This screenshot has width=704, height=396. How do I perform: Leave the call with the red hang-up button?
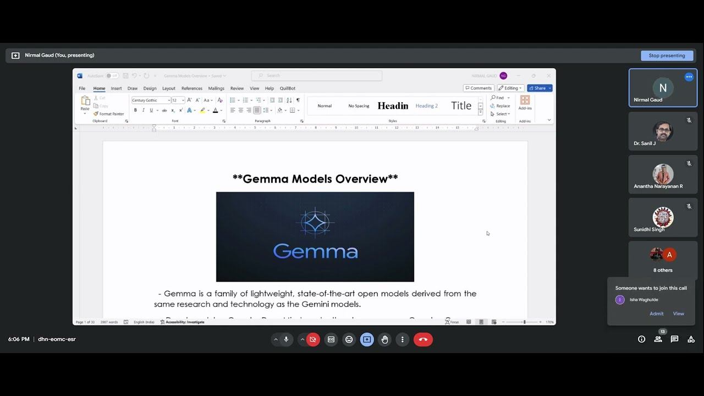click(423, 339)
